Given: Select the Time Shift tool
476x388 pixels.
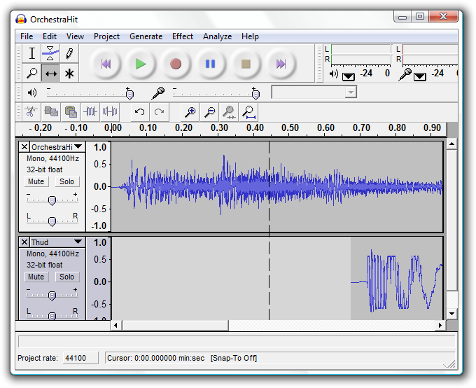Looking at the screenshot, I should coord(50,73).
